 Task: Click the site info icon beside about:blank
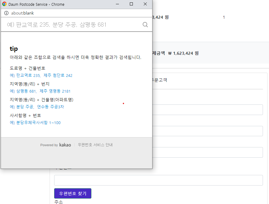6,13
